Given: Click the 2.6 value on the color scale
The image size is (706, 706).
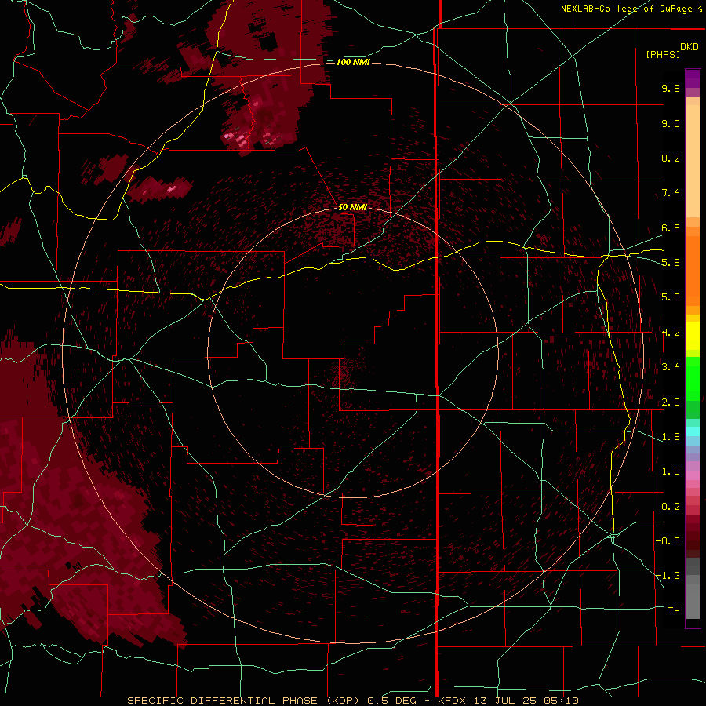Looking at the screenshot, I should (671, 402).
